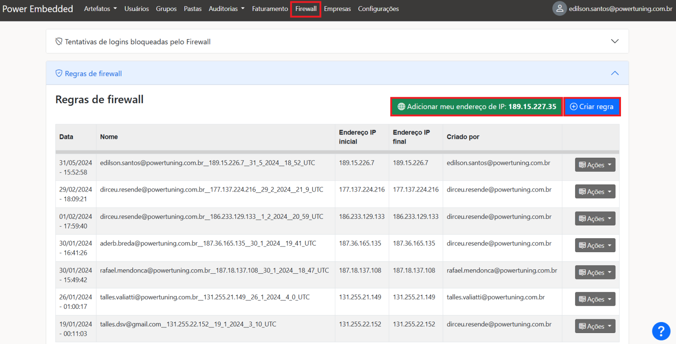
Task: Click the shield icon beside Regras de firewall
Action: pos(59,73)
